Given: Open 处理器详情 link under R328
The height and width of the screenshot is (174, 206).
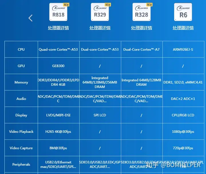Looking at the screenshot, I should tap(142, 28).
